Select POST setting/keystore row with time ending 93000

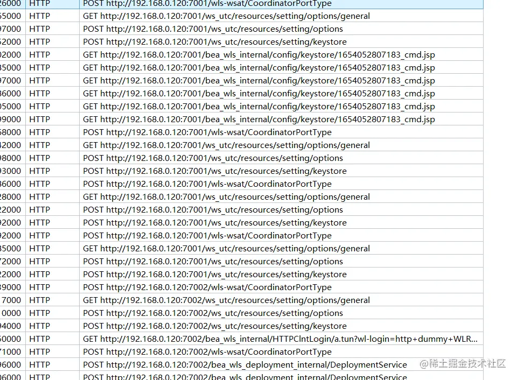pyautogui.click(x=241, y=171)
